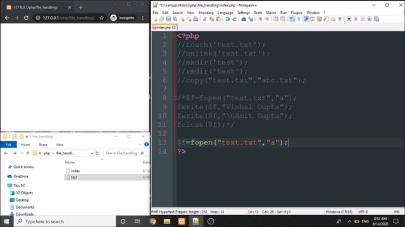Click the Windows Start button
Viewport: 405px width, 227px height.
(x=6, y=221)
